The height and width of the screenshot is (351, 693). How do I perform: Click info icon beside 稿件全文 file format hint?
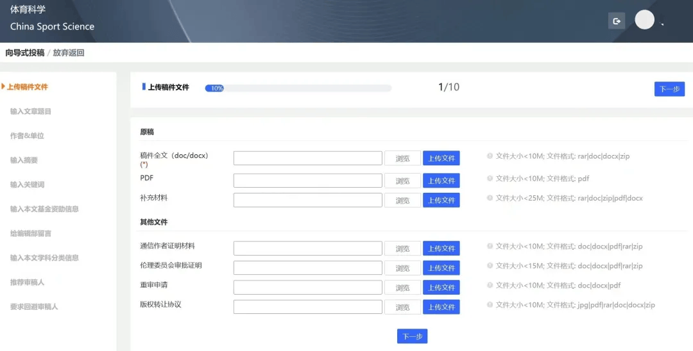490,156
